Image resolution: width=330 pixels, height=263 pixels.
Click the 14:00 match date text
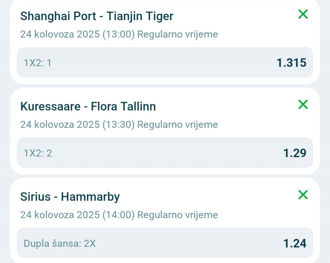point(119,215)
